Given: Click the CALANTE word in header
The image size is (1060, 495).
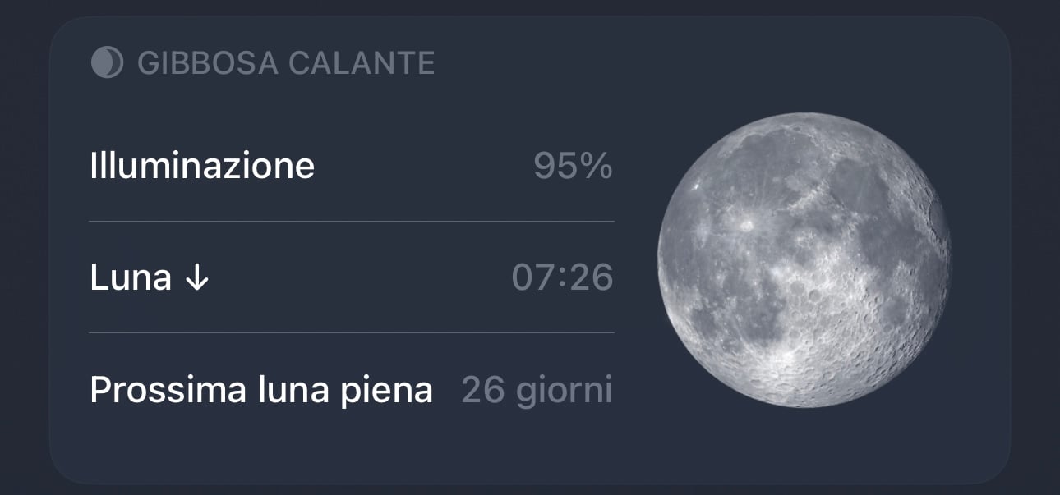Looking at the screenshot, I should [x=359, y=63].
